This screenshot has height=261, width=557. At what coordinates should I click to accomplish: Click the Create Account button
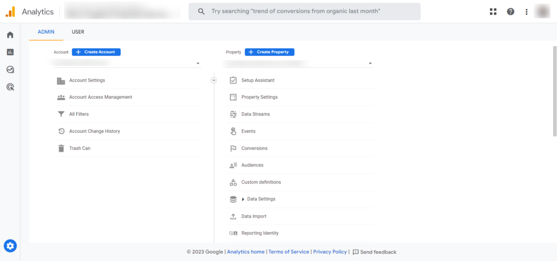(96, 52)
